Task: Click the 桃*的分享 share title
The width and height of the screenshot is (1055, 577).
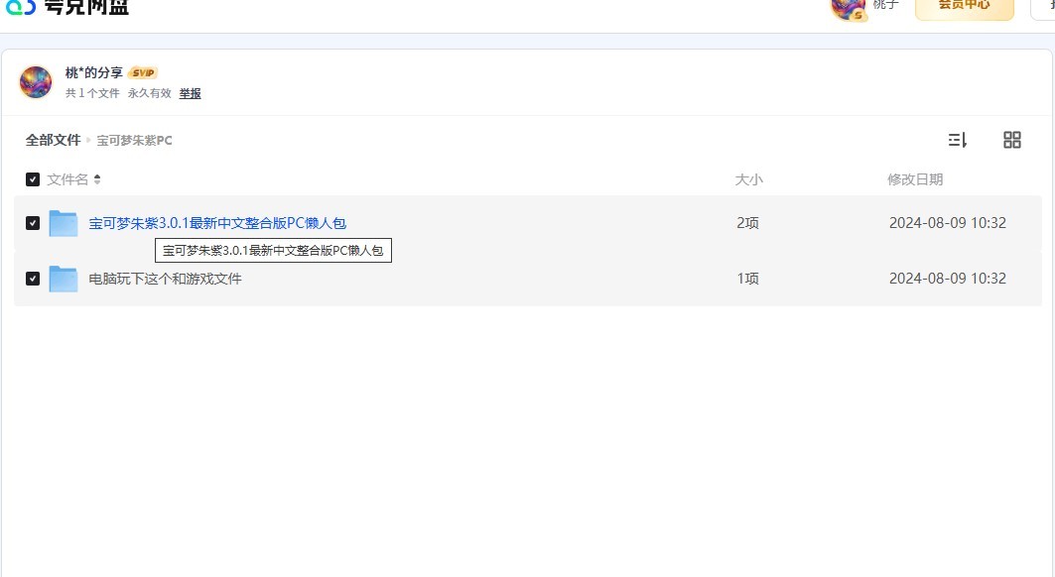Action: click(x=93, y=72)
